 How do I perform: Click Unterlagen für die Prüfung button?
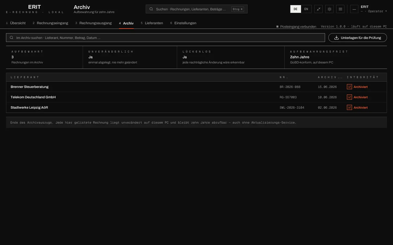(358, 38)
